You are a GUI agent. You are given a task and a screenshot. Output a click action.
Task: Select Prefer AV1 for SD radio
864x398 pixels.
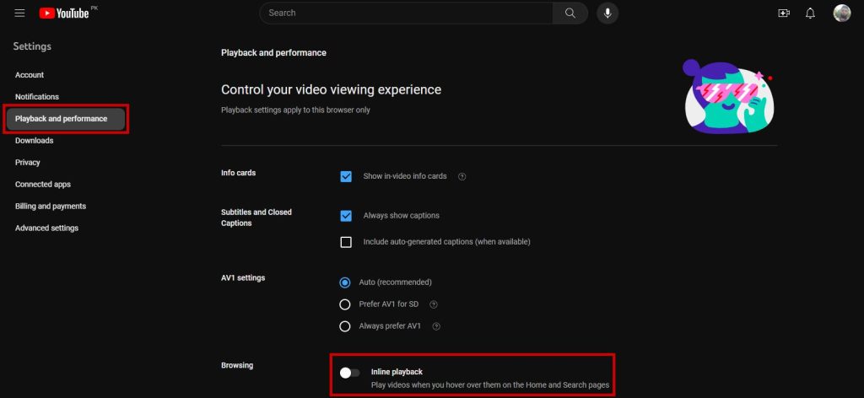click(344, 304)
